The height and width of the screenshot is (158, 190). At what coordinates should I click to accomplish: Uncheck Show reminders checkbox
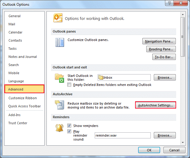[x=69, y=125]
